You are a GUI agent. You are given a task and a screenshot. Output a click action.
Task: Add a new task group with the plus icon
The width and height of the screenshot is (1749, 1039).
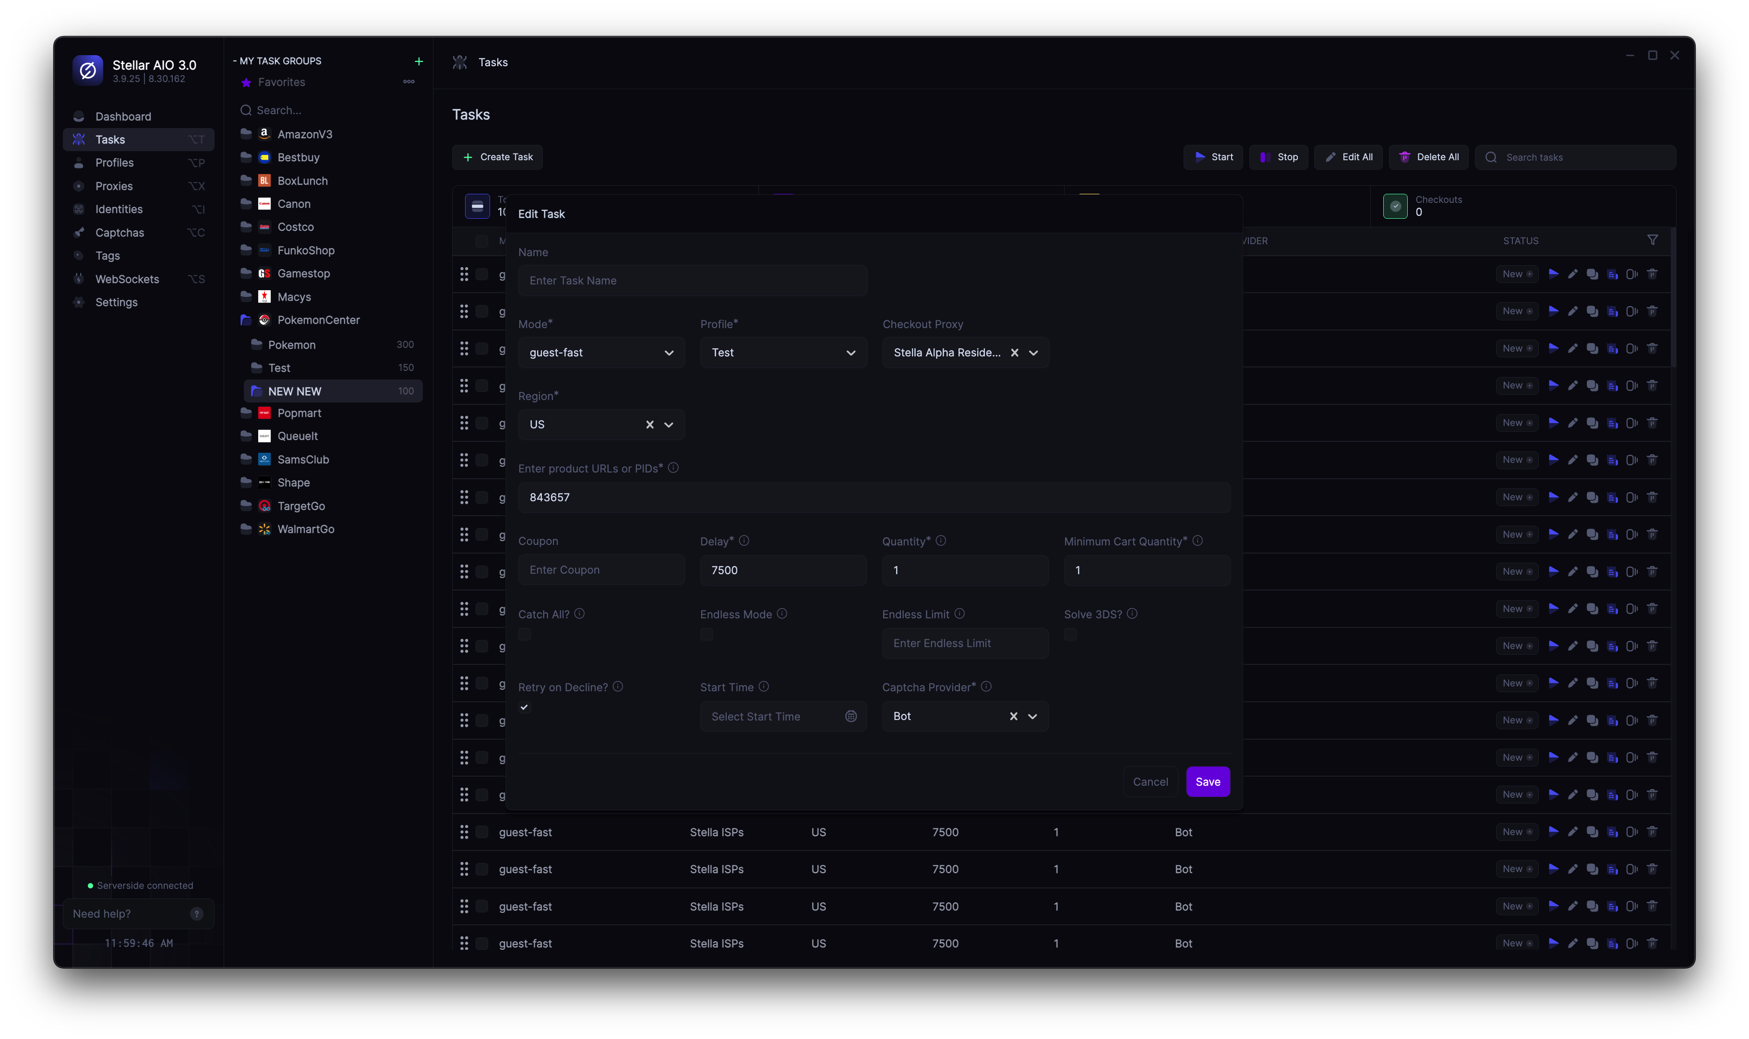[x=418, y=61]
